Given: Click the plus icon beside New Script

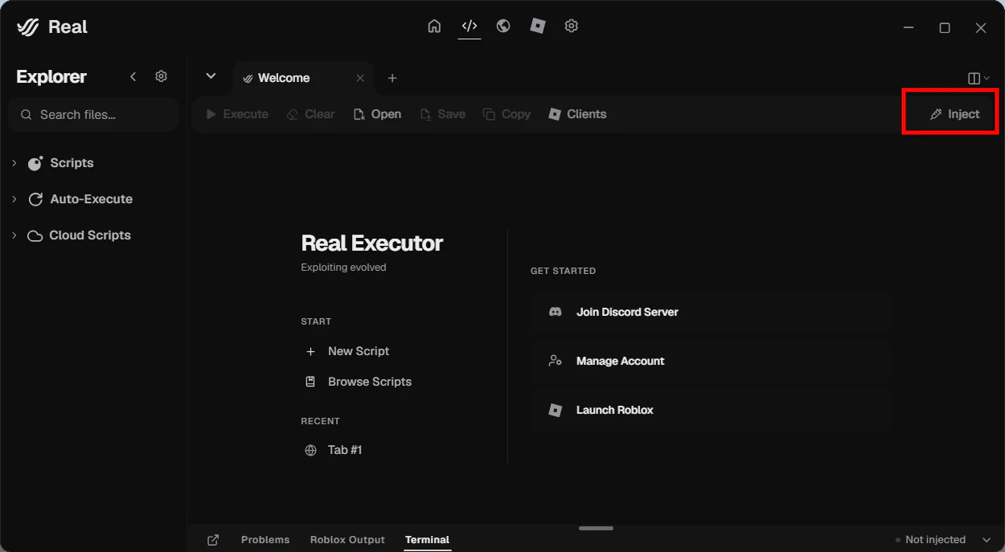Looking at the screenshot, I should pyautogui.click(x=310, y=351).
